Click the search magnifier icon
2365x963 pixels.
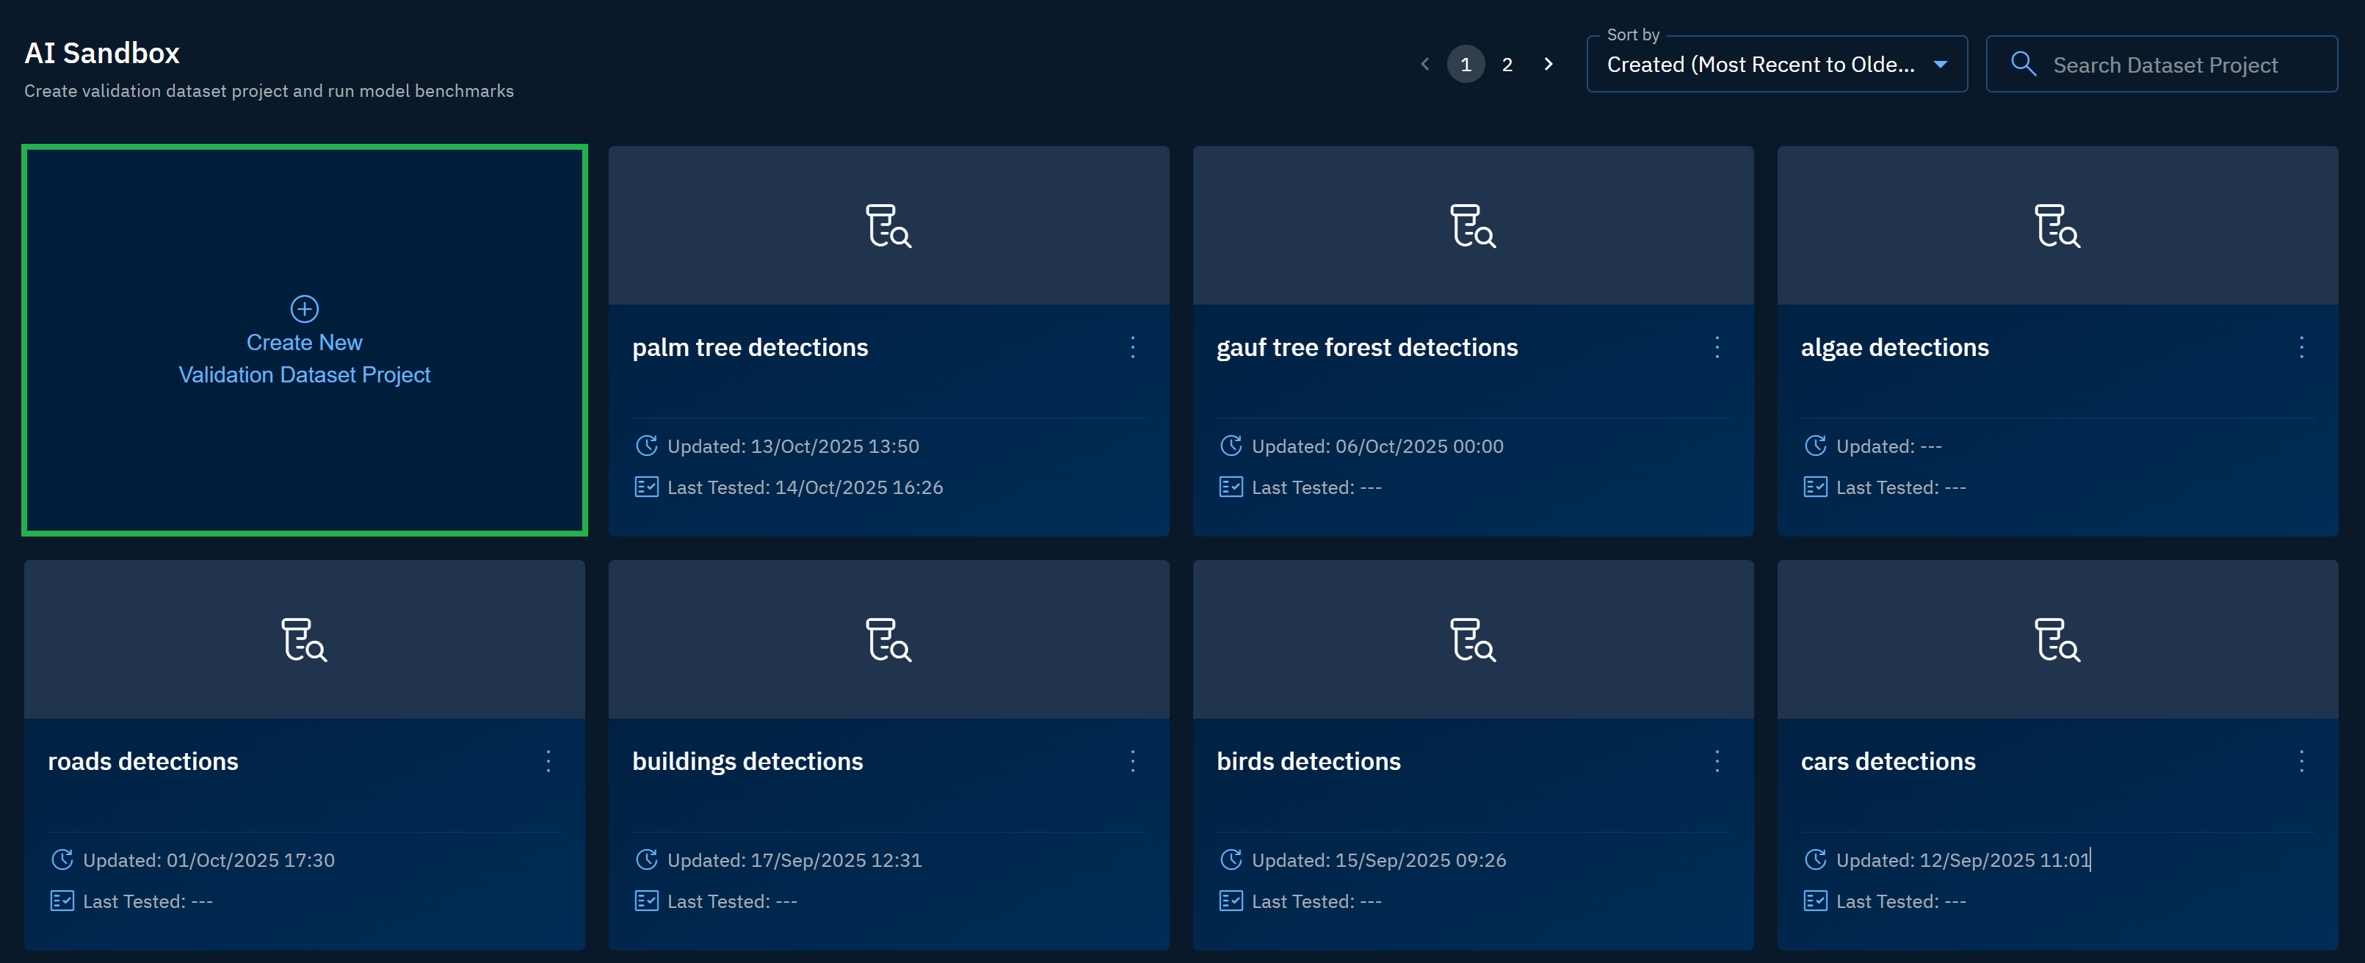click(x=2023, y=65)
